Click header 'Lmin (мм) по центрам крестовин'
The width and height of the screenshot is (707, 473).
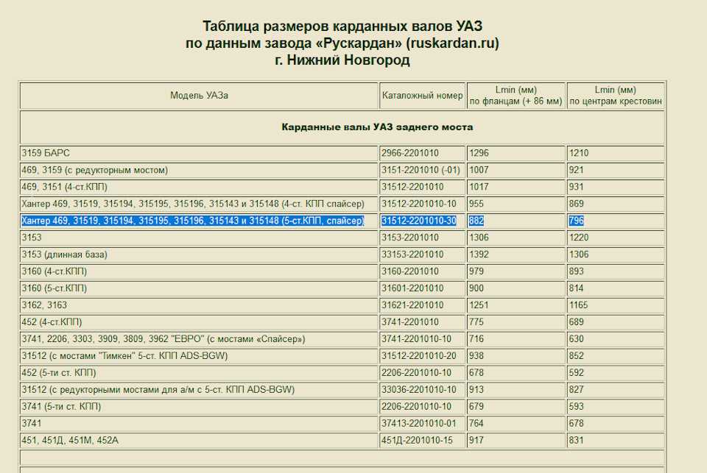[x=616, y=96]
